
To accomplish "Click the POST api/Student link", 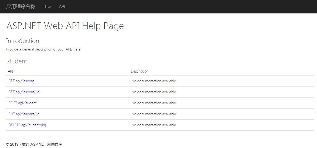I will (22, 103).
